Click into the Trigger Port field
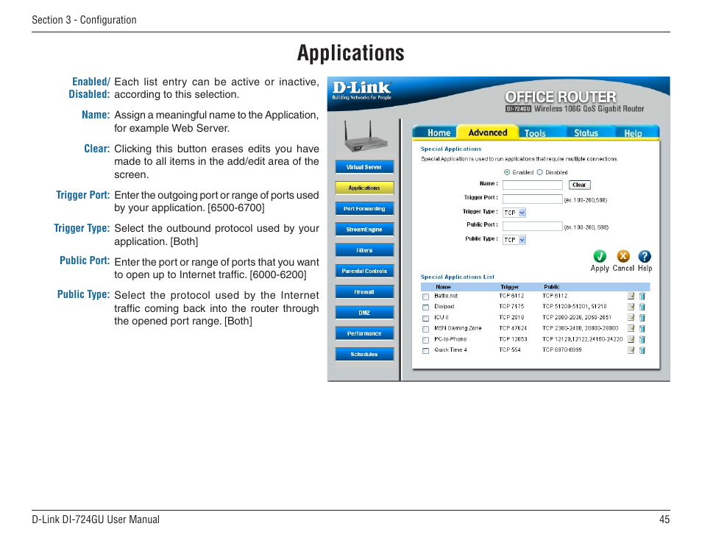The width and height of the screenshot is (702, 543). coord(532,199)
